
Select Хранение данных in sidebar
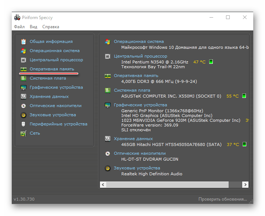coord(49,96)
